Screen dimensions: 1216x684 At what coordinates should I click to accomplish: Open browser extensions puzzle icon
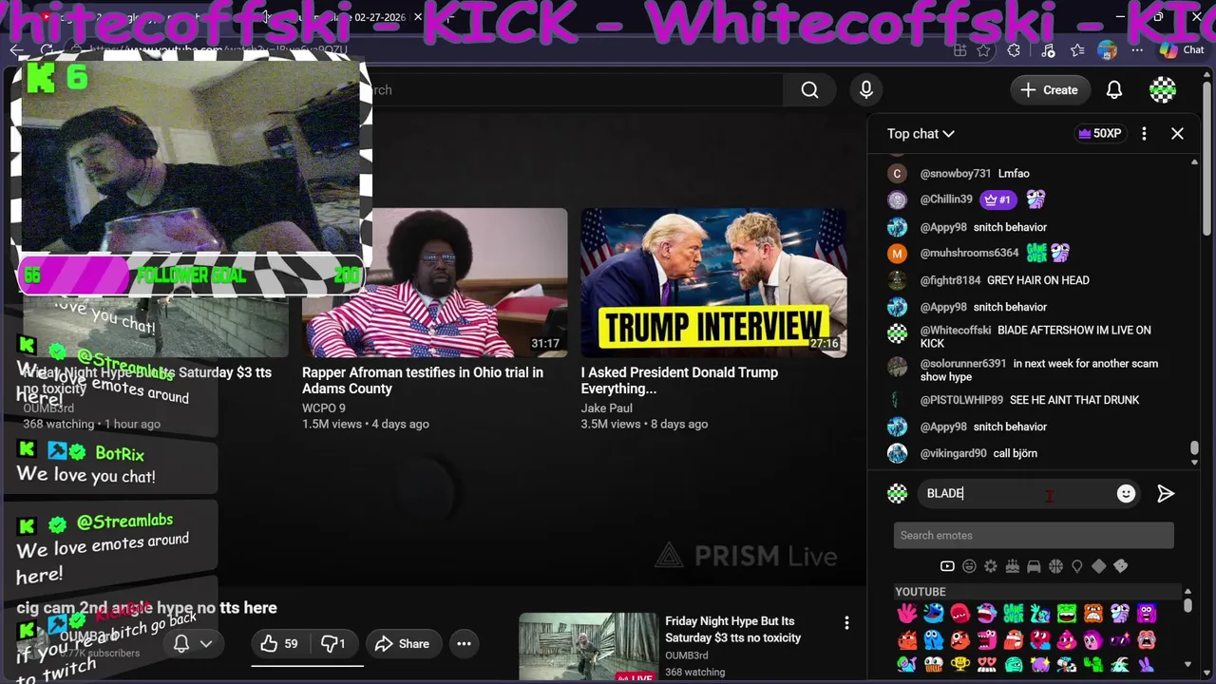1014,50
